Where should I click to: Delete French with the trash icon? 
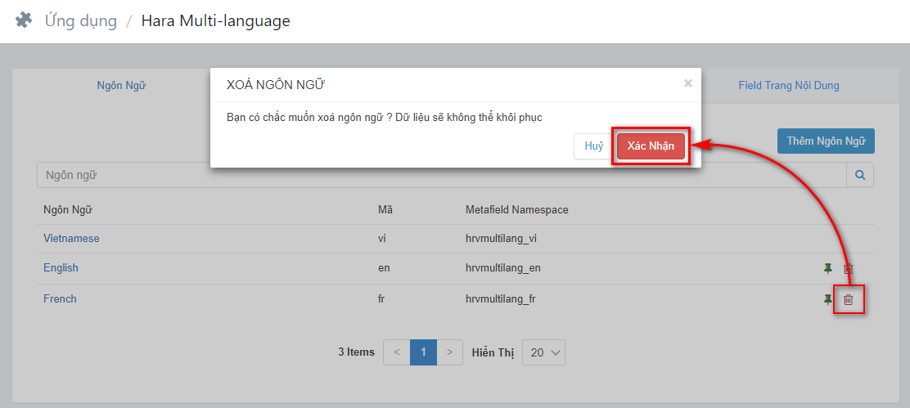849,299
